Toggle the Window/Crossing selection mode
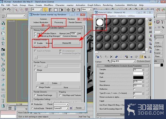Viewport: 166px width, 119px height. (61, 10)
